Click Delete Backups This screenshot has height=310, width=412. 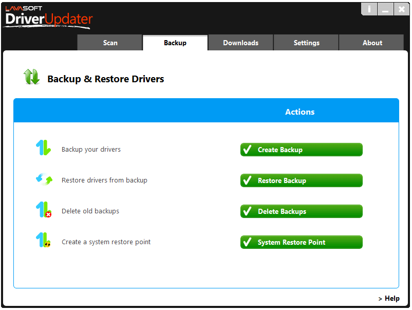click(301, 211)
